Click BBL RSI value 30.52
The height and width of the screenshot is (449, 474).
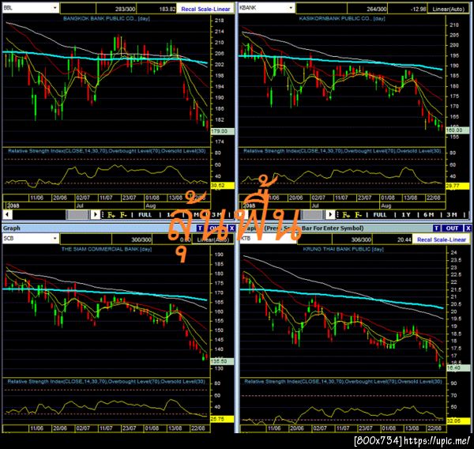pyautogui.click(x=223, y=186)
